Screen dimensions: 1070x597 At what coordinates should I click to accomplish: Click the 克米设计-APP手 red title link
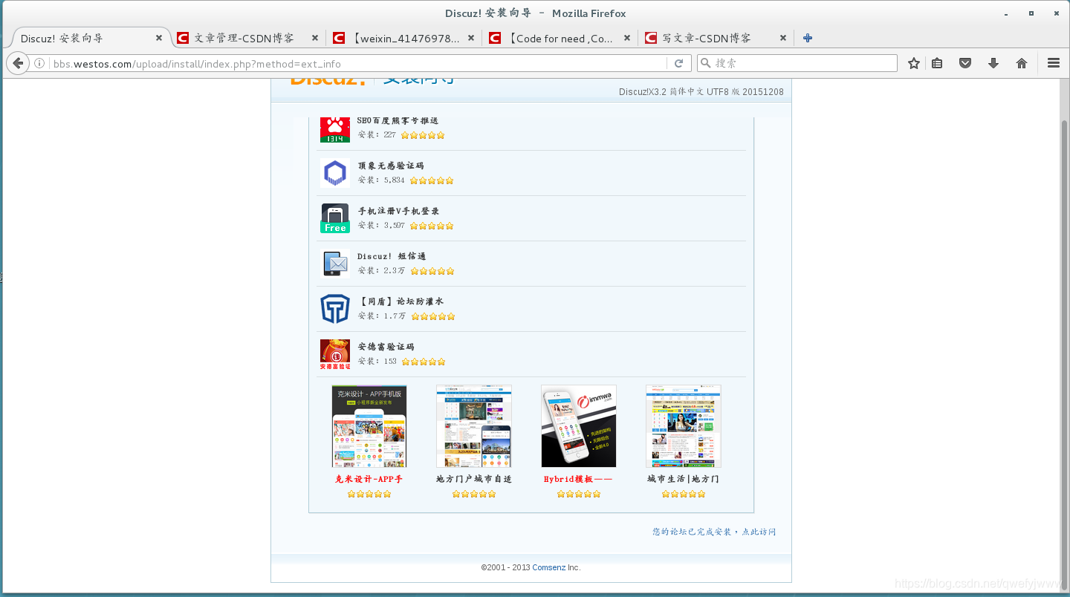(369, 479)
